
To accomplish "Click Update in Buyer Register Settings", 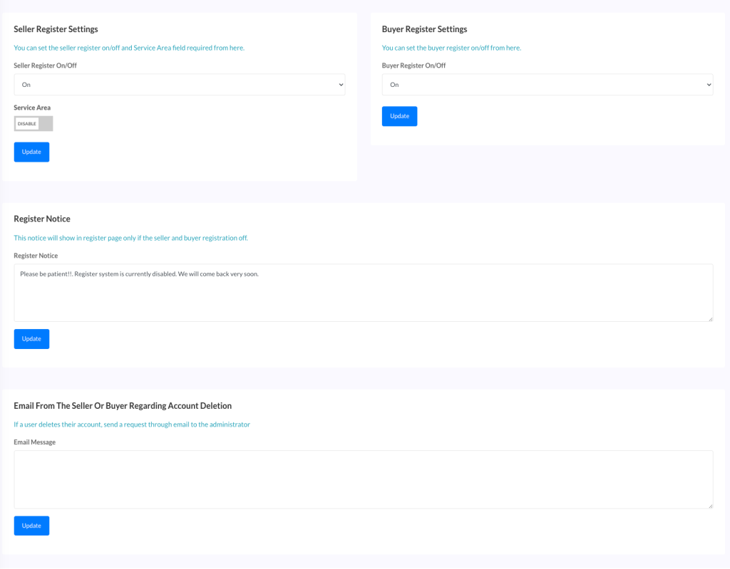I will [399, 116].
